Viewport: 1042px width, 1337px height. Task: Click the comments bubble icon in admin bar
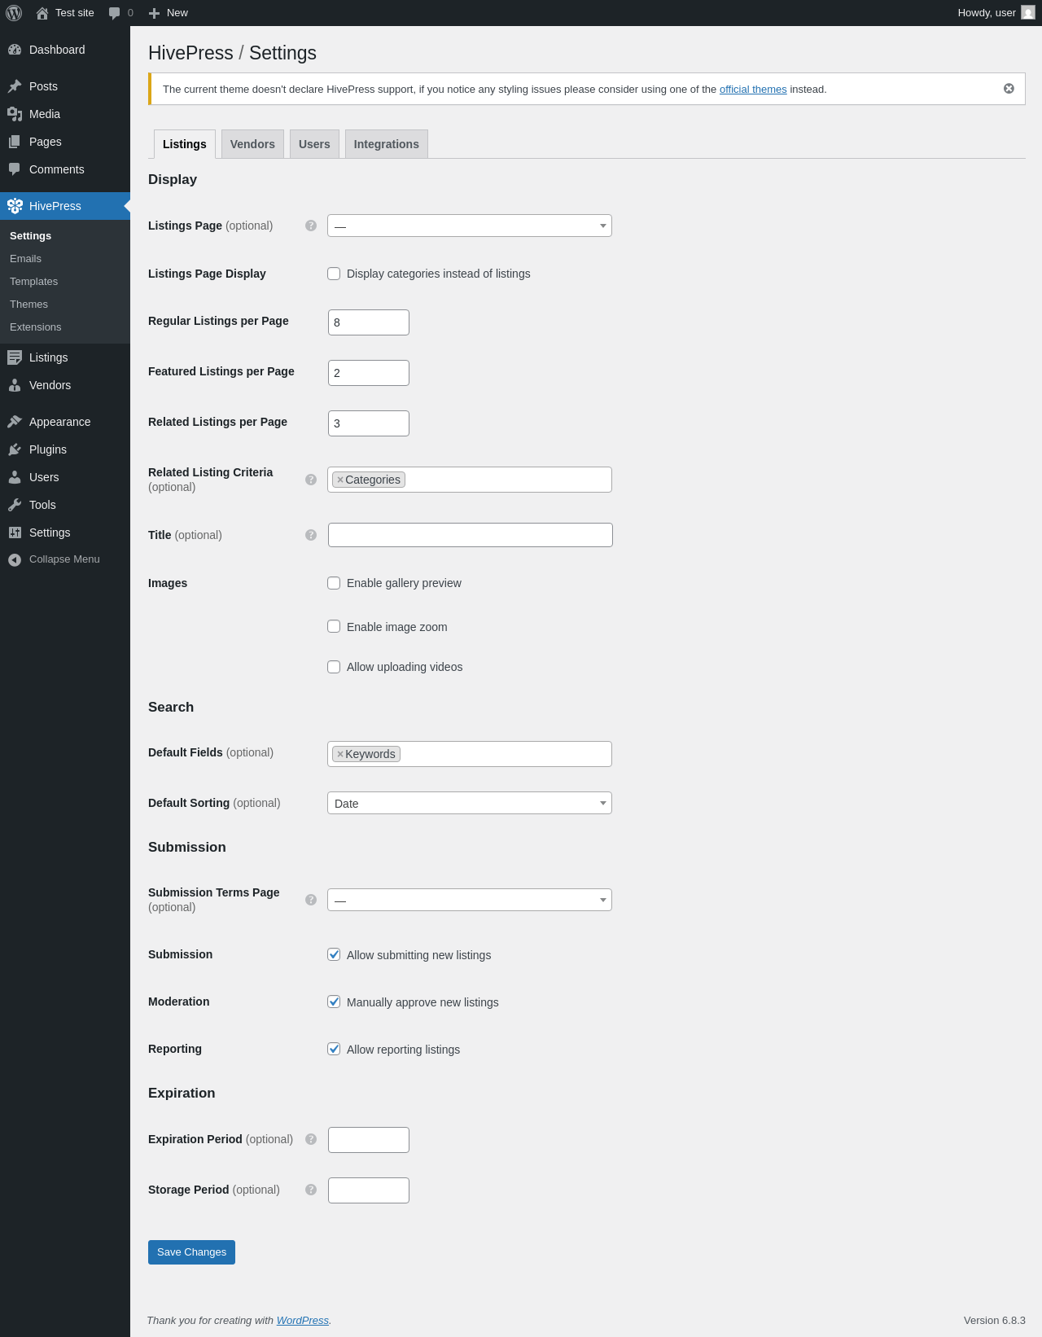click(x=114, y=13)
